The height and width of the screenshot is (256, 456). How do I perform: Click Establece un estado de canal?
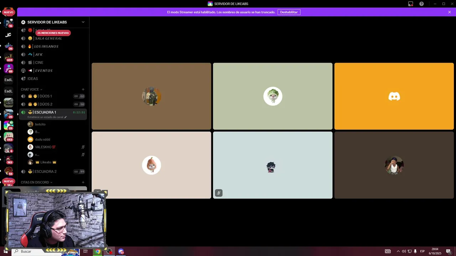click(x=47, y=117)
